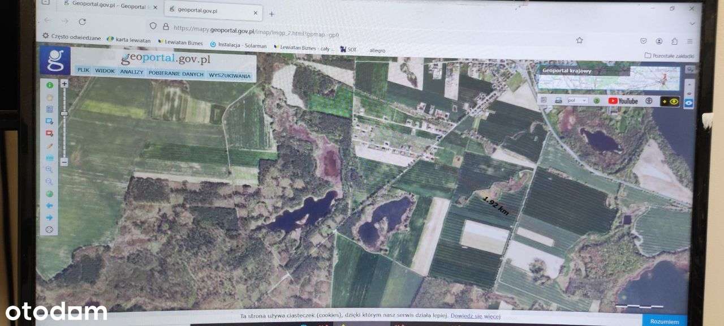This screenshot has width=724, height=326.
Task: Open Instalacja - Solarman bookmark
Action: (x=238, y=45)
